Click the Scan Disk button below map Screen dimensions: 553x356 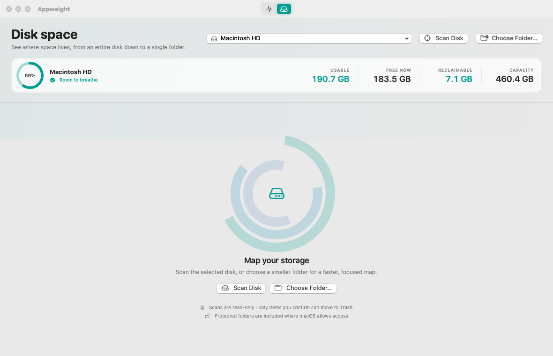pos(241,288)
